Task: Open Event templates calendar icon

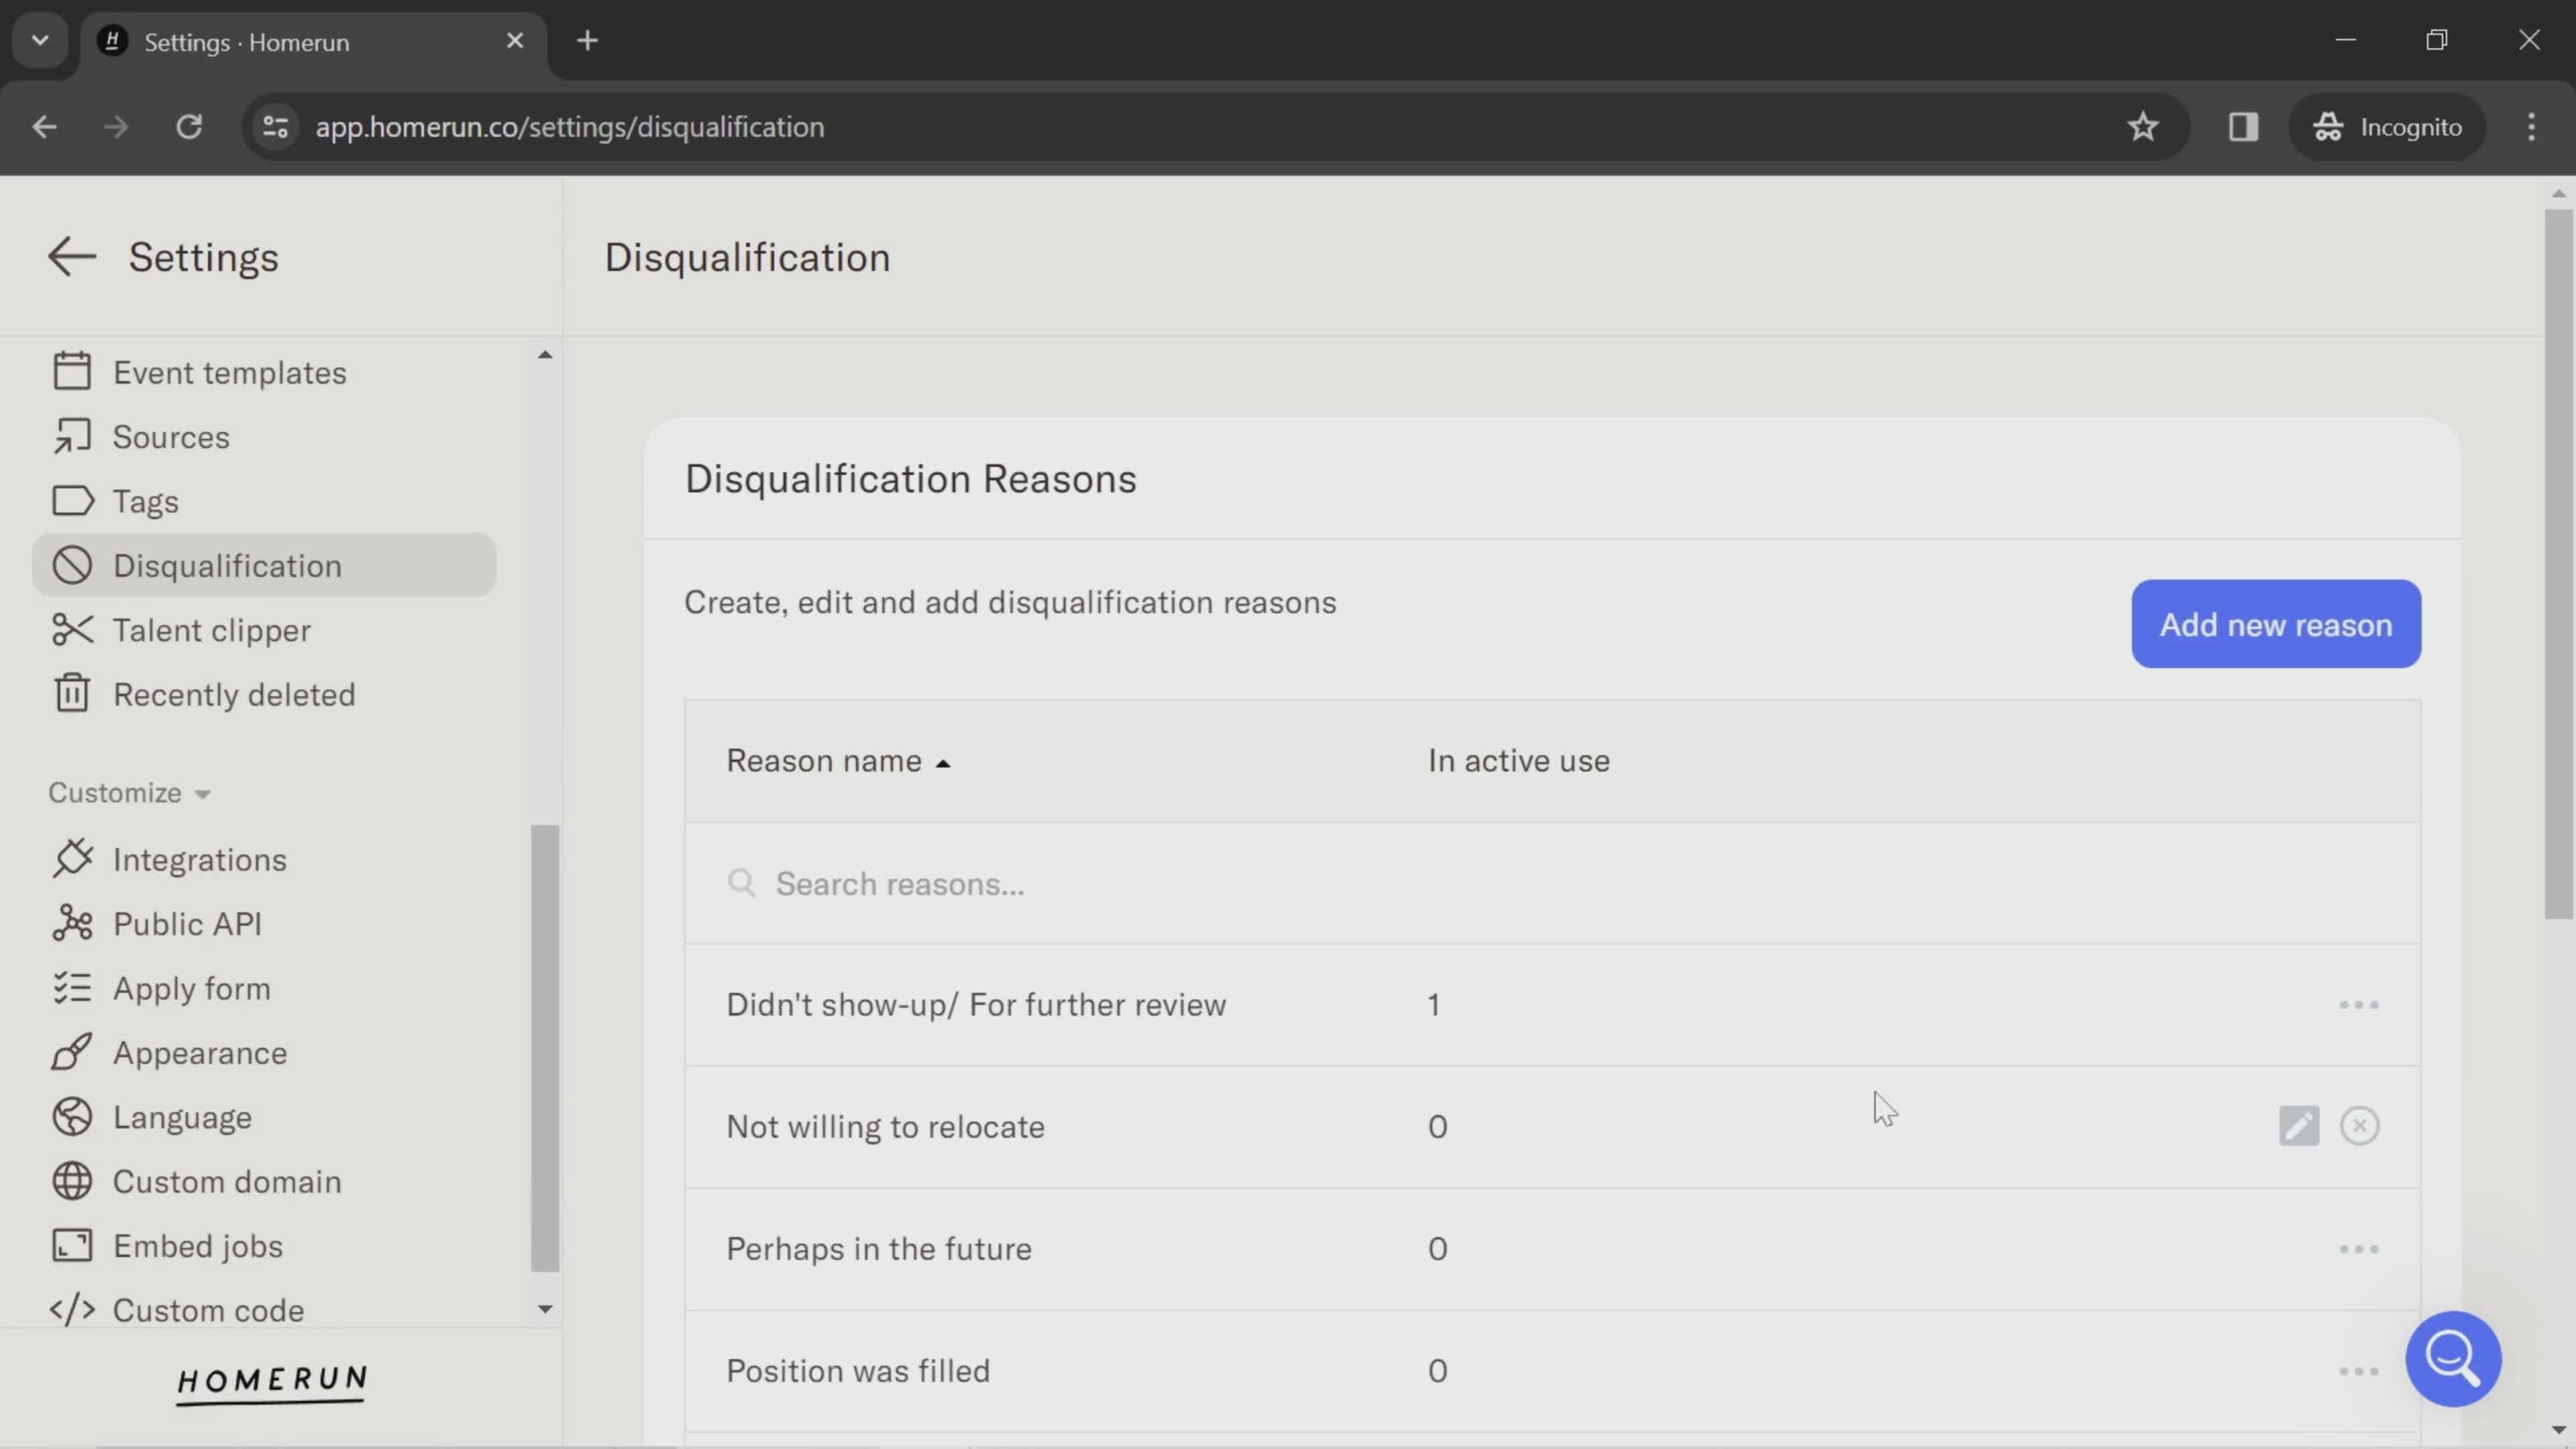Action: [72, 372]
